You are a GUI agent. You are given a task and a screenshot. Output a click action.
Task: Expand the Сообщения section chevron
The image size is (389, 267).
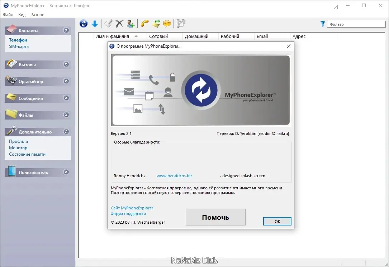click(x=66, y=98)
